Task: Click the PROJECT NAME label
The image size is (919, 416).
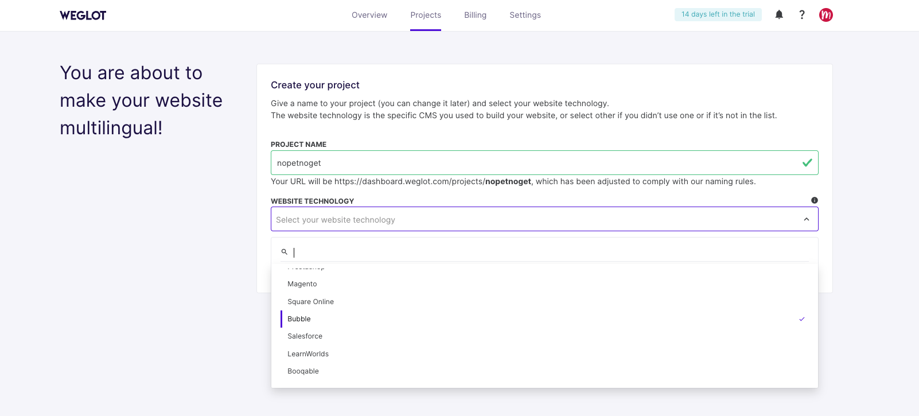Action: coord(298,145)
